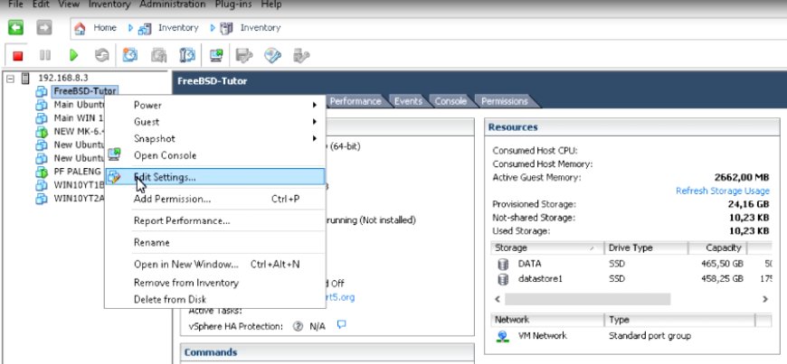The height and width of the screenshot is (364, 787).
Task: Open the Help menu
Action: click(x=271, y=5)
